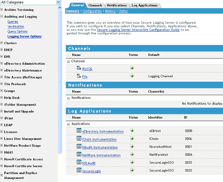
Task: Open Logging Server Options link
Action: (25, 36)
